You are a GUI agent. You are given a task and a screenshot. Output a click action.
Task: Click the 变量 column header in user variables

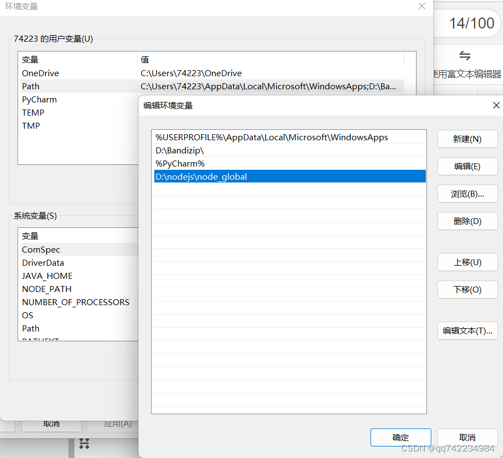(x=31, y=60)
